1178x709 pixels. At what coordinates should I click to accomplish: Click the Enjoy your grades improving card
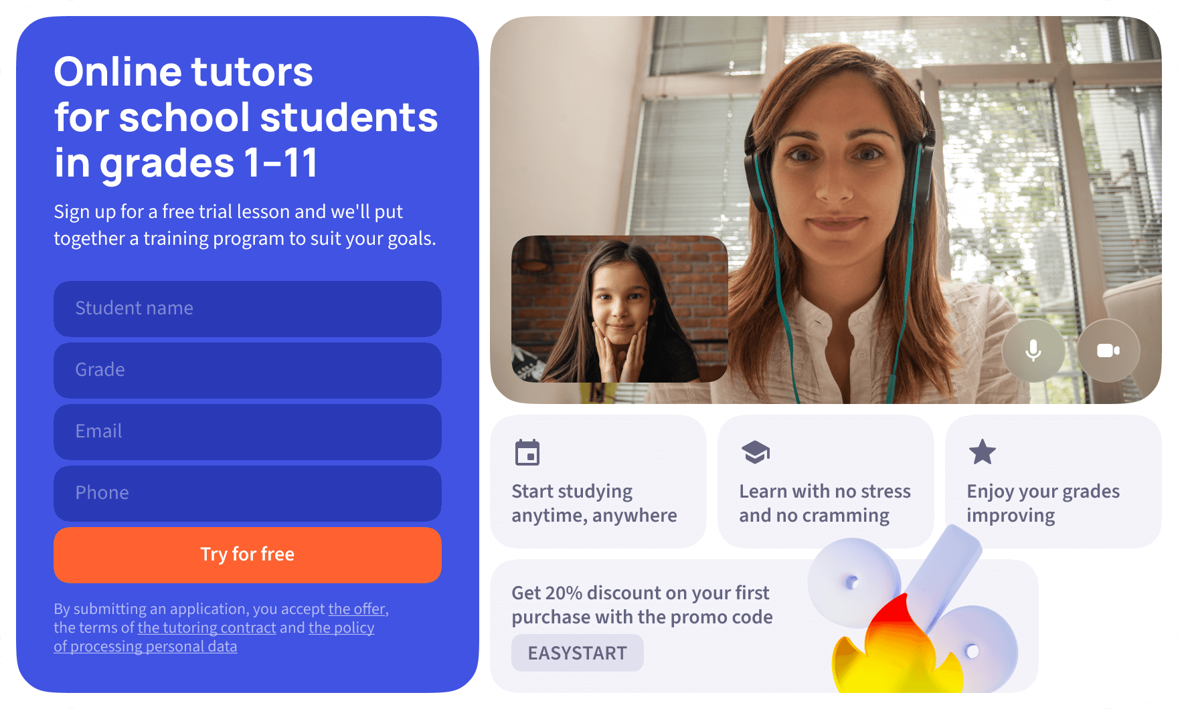coord(1054,482)
